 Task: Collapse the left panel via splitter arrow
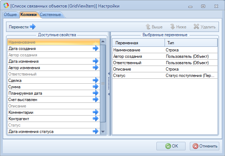pyautogui.click(x=109, y=74)
